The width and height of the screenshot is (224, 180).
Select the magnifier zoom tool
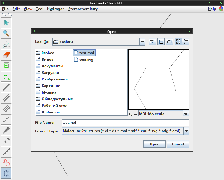point(6,33)
